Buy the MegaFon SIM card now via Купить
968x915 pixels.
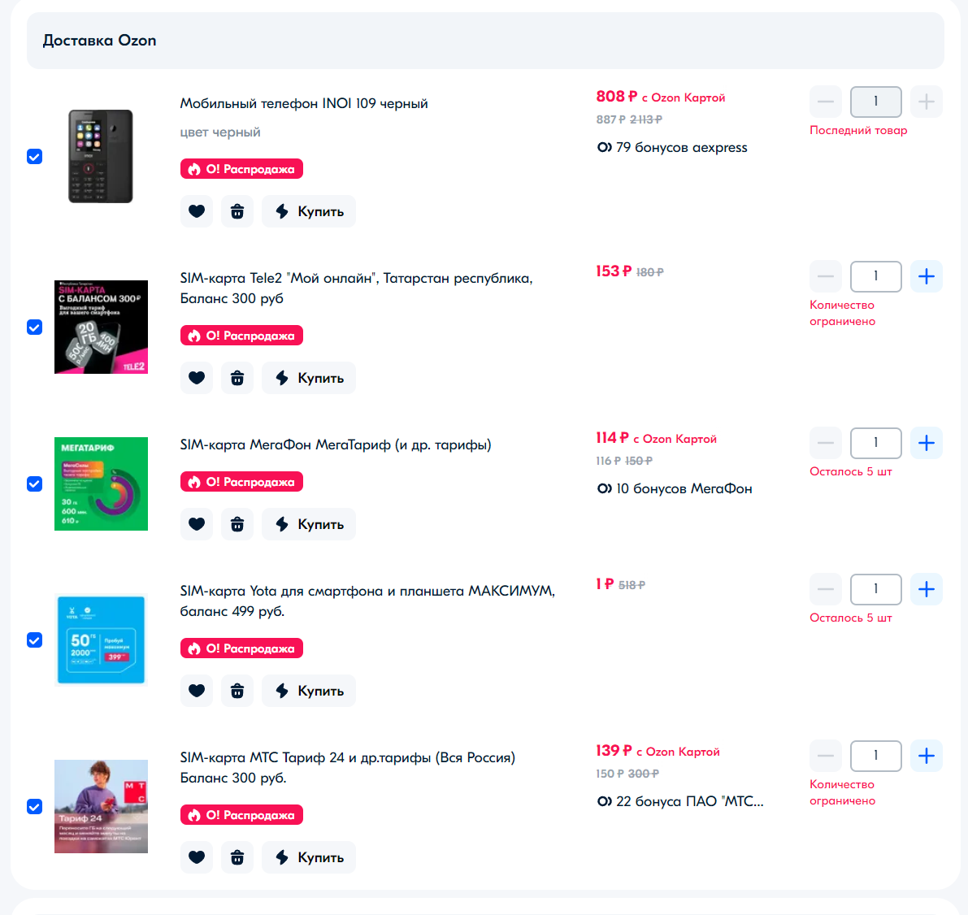[x=309, y=524]
